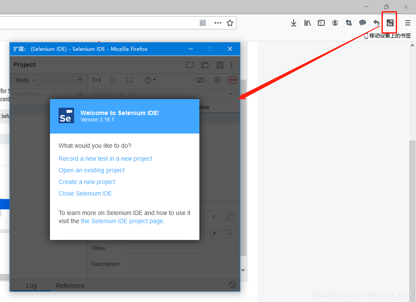Open the Selenium IDE extension toolbar icon
Viewport: 416px width, 302px height.
(x=390, y=23)
